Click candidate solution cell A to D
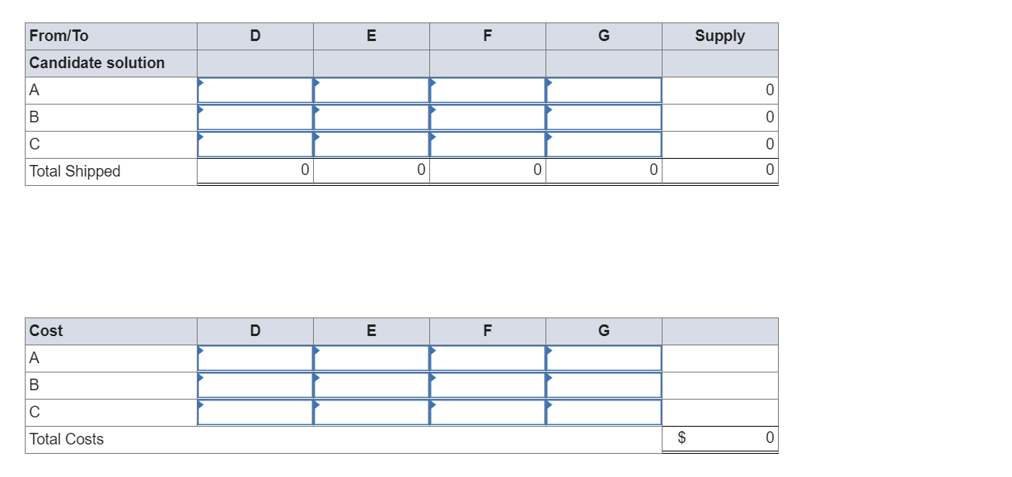The image size is (1012, 477). click(x=255, y=90)
